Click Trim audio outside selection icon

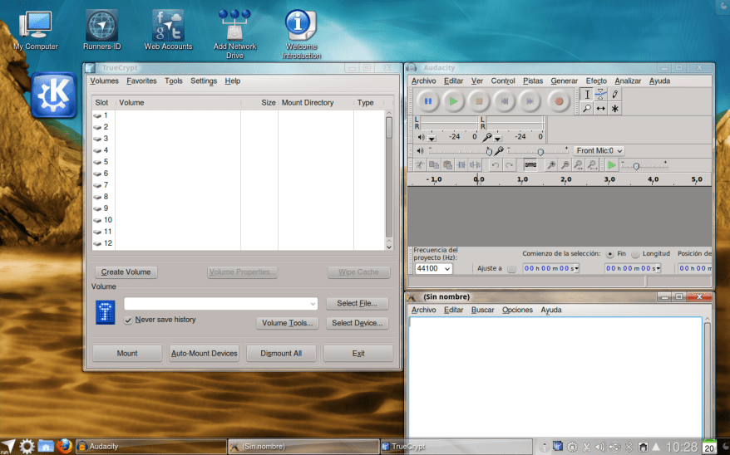(461, 165)
